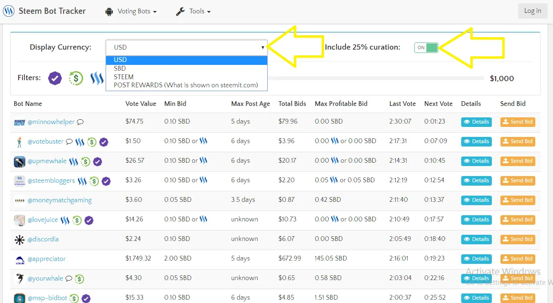Sort by Min Bid column header
Screen dimensions: 553x303
175,104
